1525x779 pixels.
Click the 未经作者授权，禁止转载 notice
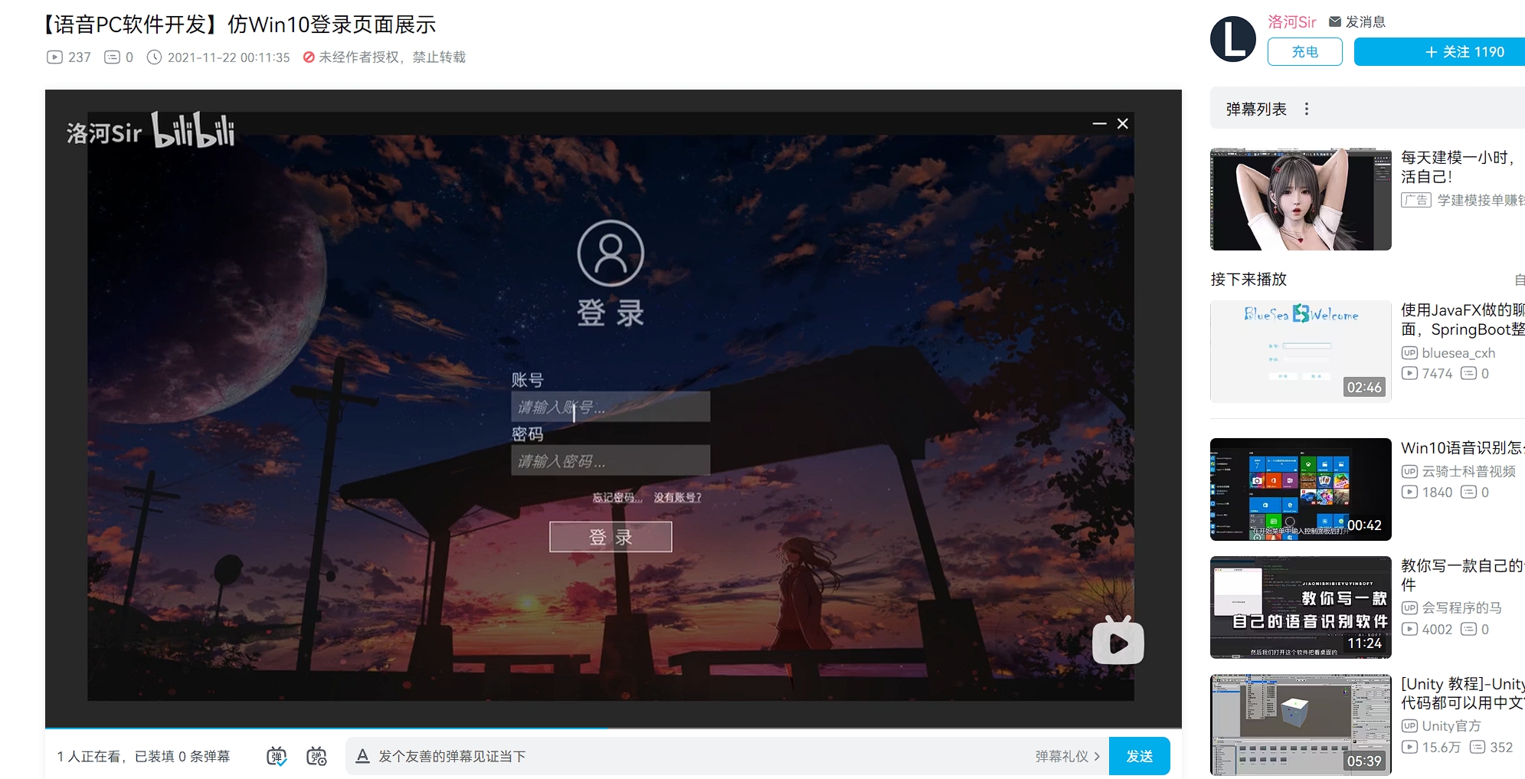[392, 57]
